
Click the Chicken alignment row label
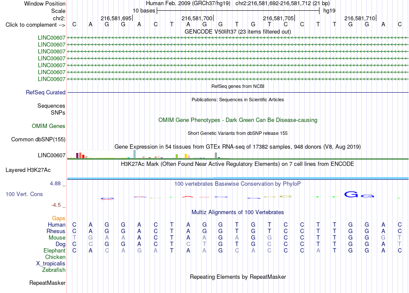point(55,257)
